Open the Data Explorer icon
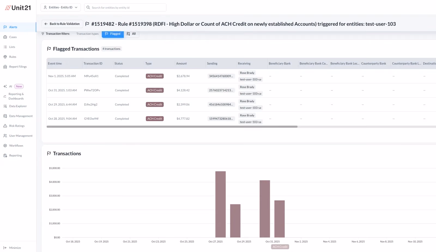Image resolution: width=436 pixels, height=252 pixels. 5,106
